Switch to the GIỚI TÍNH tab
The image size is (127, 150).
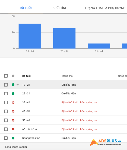[x=61, y=8]
